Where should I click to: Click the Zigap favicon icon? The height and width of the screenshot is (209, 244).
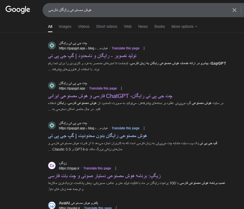(x=52, y=166)
